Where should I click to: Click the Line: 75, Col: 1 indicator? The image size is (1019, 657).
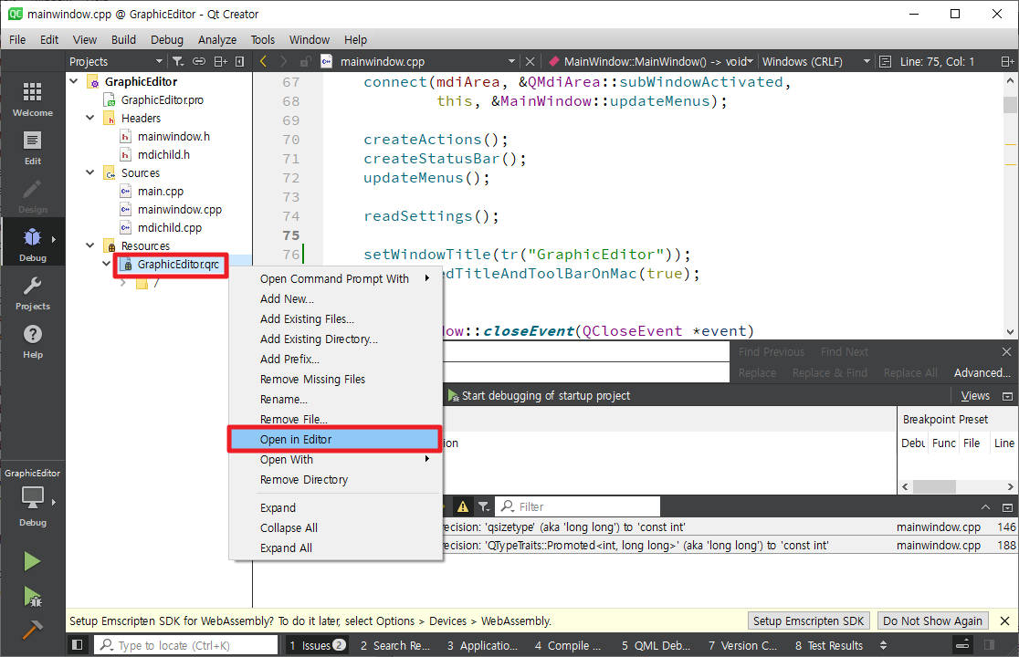click(x=937, y=62)
